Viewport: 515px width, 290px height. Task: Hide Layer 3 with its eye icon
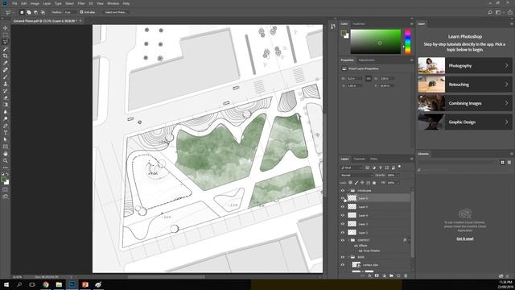[x=343, y=224]
